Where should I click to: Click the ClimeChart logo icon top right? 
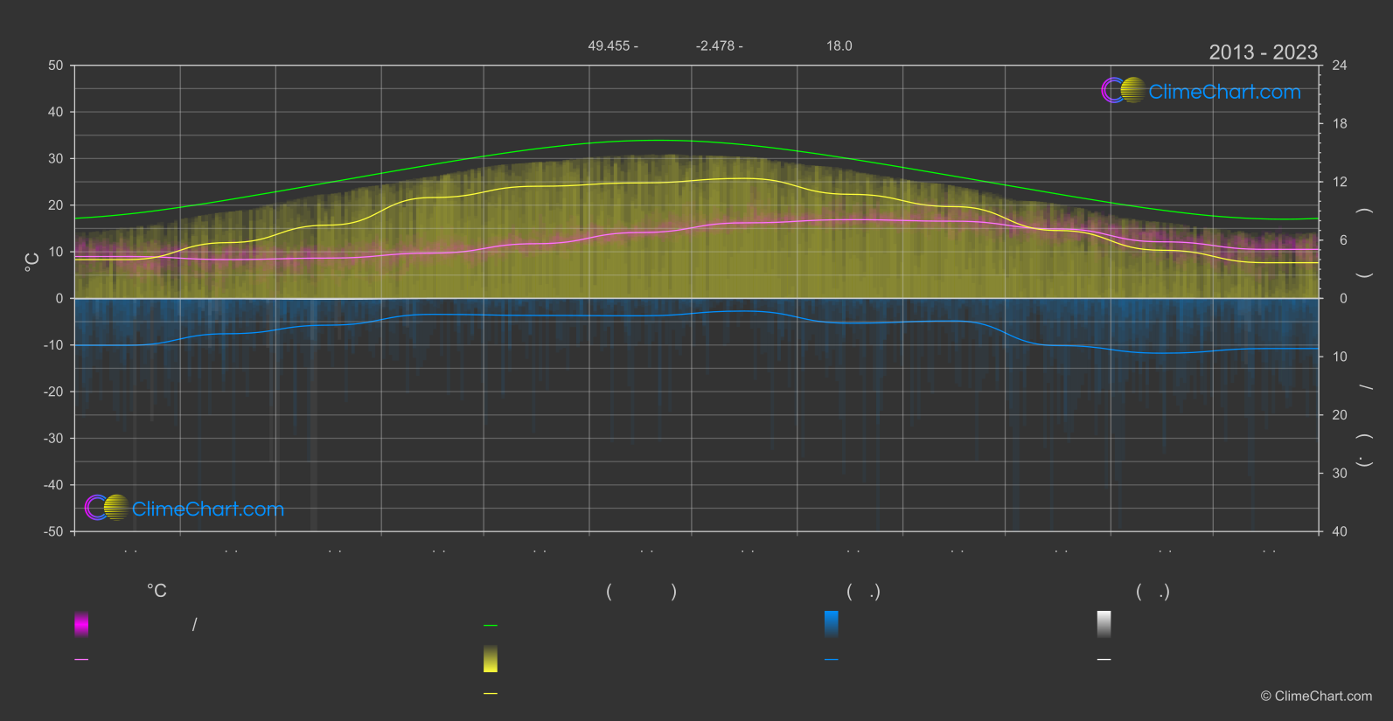(x=1123, y=91)
